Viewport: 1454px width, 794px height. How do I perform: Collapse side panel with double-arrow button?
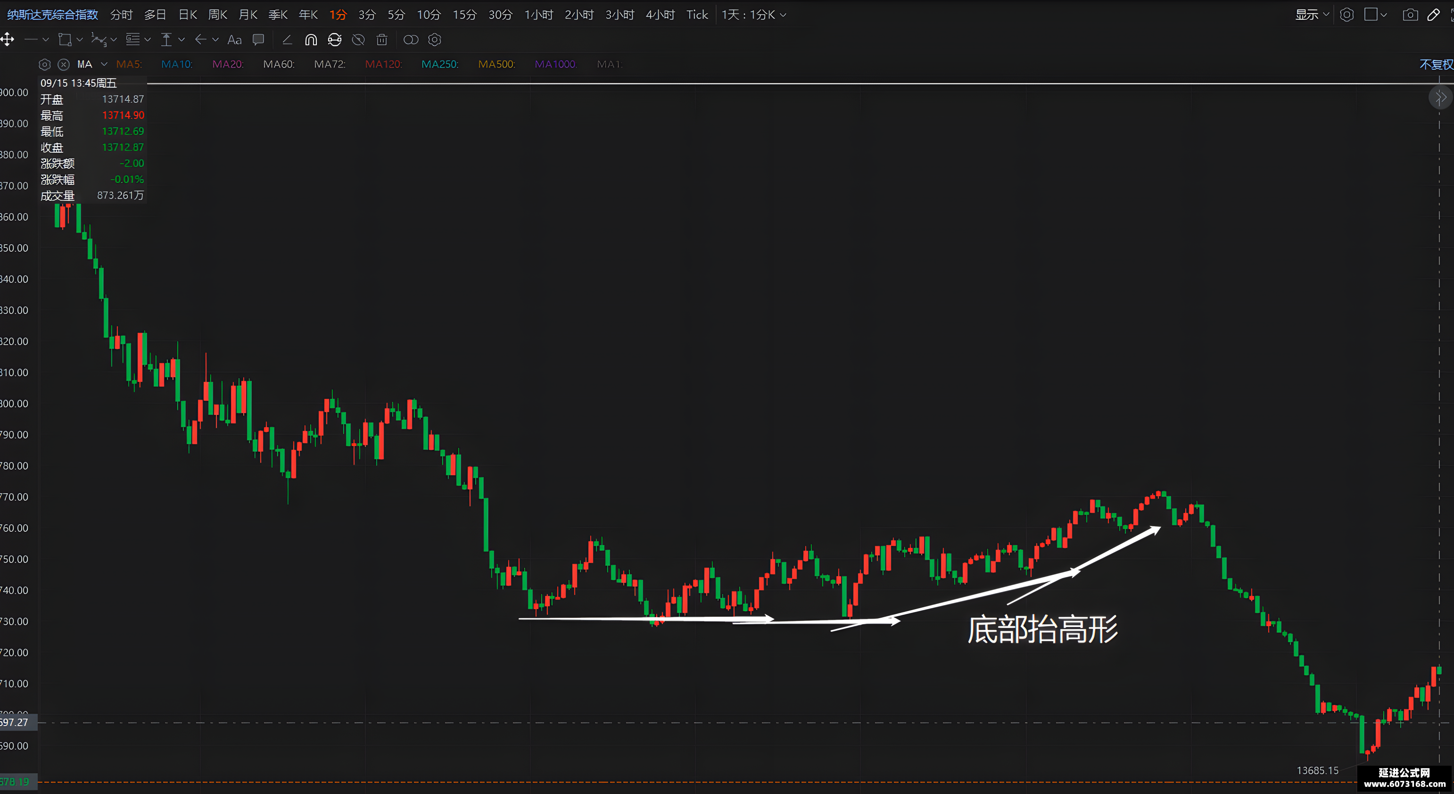point(1440,98)
